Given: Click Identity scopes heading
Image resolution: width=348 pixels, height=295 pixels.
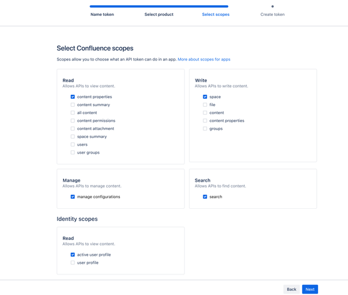Looking at the screenshot, I should click(x=77, y=219).
